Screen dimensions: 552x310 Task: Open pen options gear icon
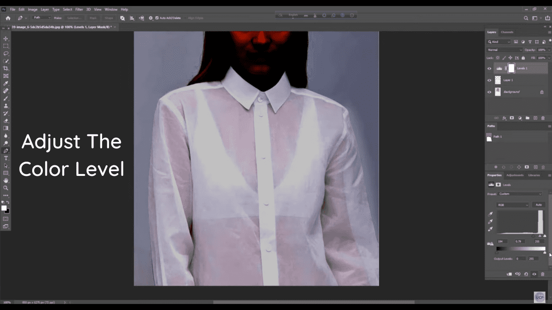pyautogui.click(x=150, y=18)
